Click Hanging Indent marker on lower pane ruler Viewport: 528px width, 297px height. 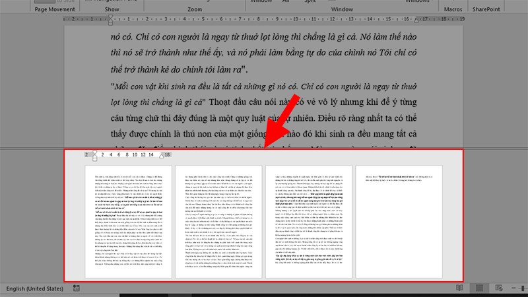(95, 156)
